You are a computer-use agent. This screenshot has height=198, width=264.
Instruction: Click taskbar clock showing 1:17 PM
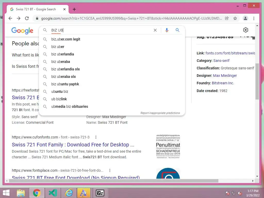click(253, 193)
